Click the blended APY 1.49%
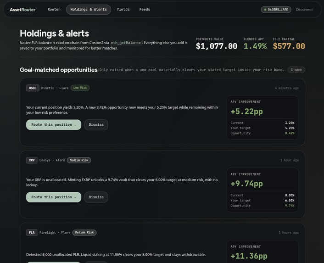Image resolution: width=324 pixels, height=263 pixels. click(x=255, y=46)
